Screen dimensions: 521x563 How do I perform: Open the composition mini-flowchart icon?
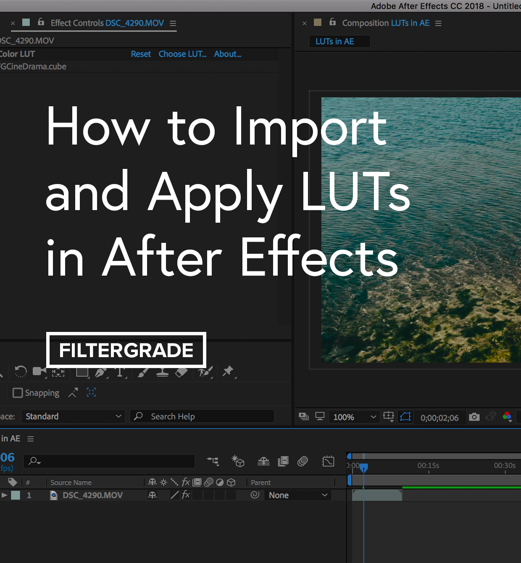point(213,461)
